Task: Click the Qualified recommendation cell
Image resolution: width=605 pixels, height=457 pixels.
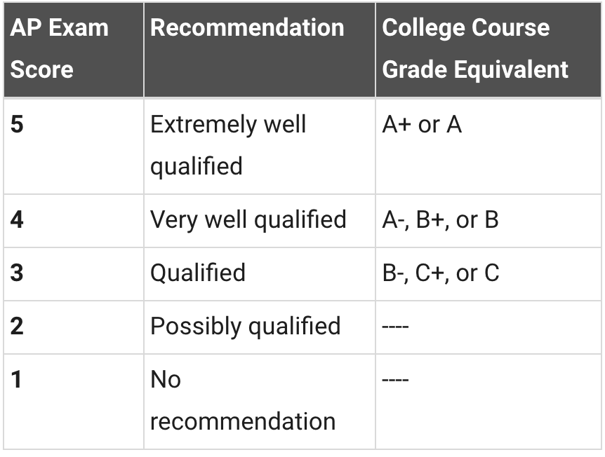Action: 260,274
